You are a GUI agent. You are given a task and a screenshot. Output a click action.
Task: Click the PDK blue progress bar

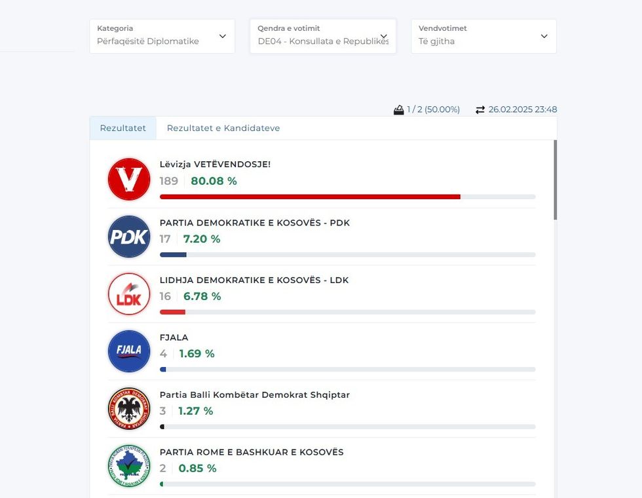click(173, 254)
